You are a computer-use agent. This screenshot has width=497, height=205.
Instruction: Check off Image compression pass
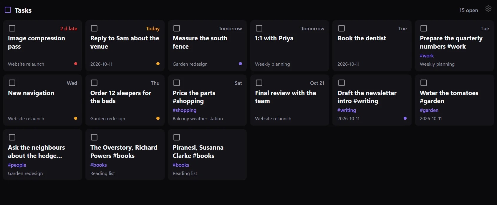[12, 28]
